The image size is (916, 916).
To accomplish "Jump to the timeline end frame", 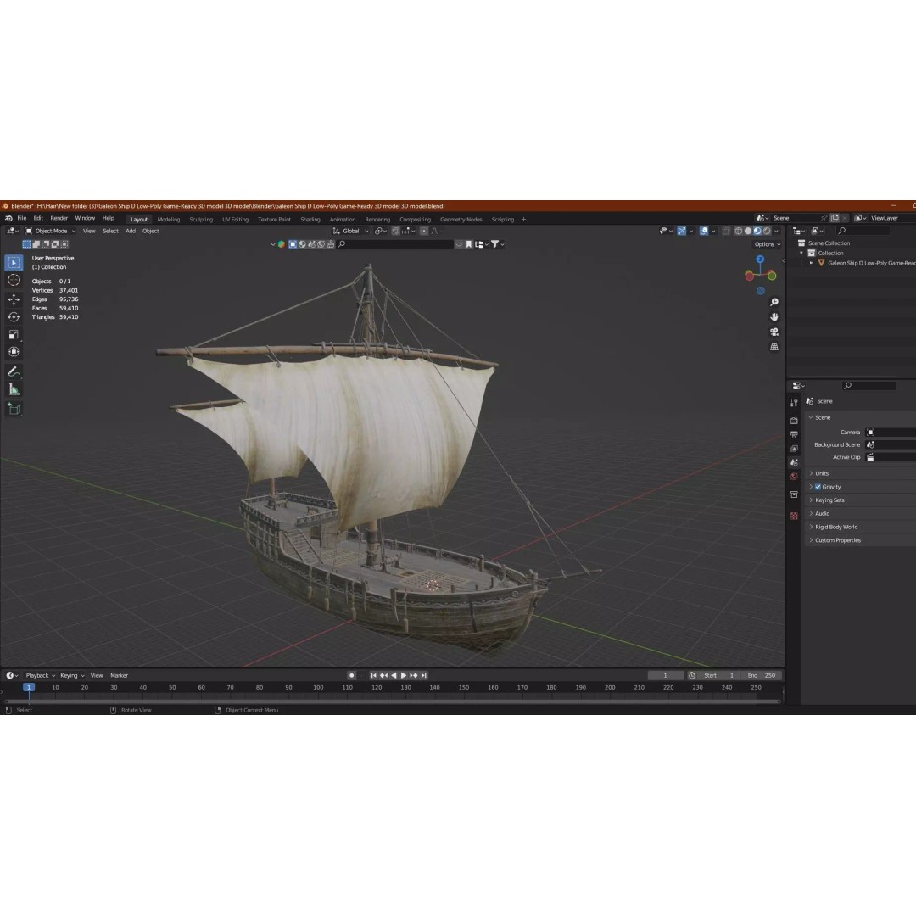I will pos(424,675).
